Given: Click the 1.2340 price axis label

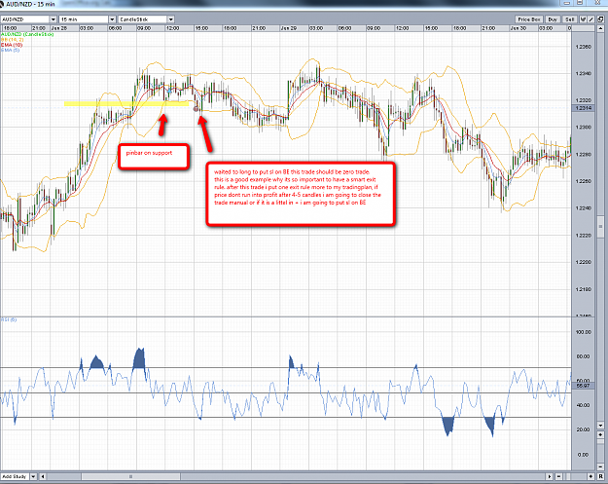Looking at the screenshot, I should point(584,73).
